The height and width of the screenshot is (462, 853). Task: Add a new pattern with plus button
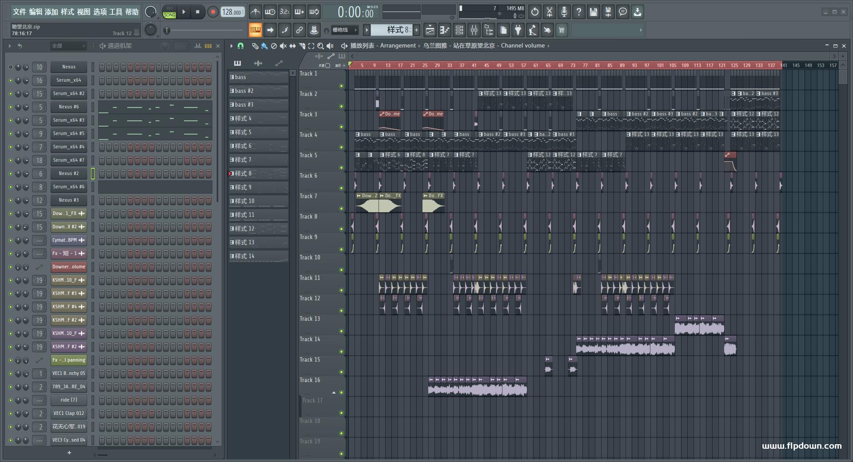[x=416, y=30]
